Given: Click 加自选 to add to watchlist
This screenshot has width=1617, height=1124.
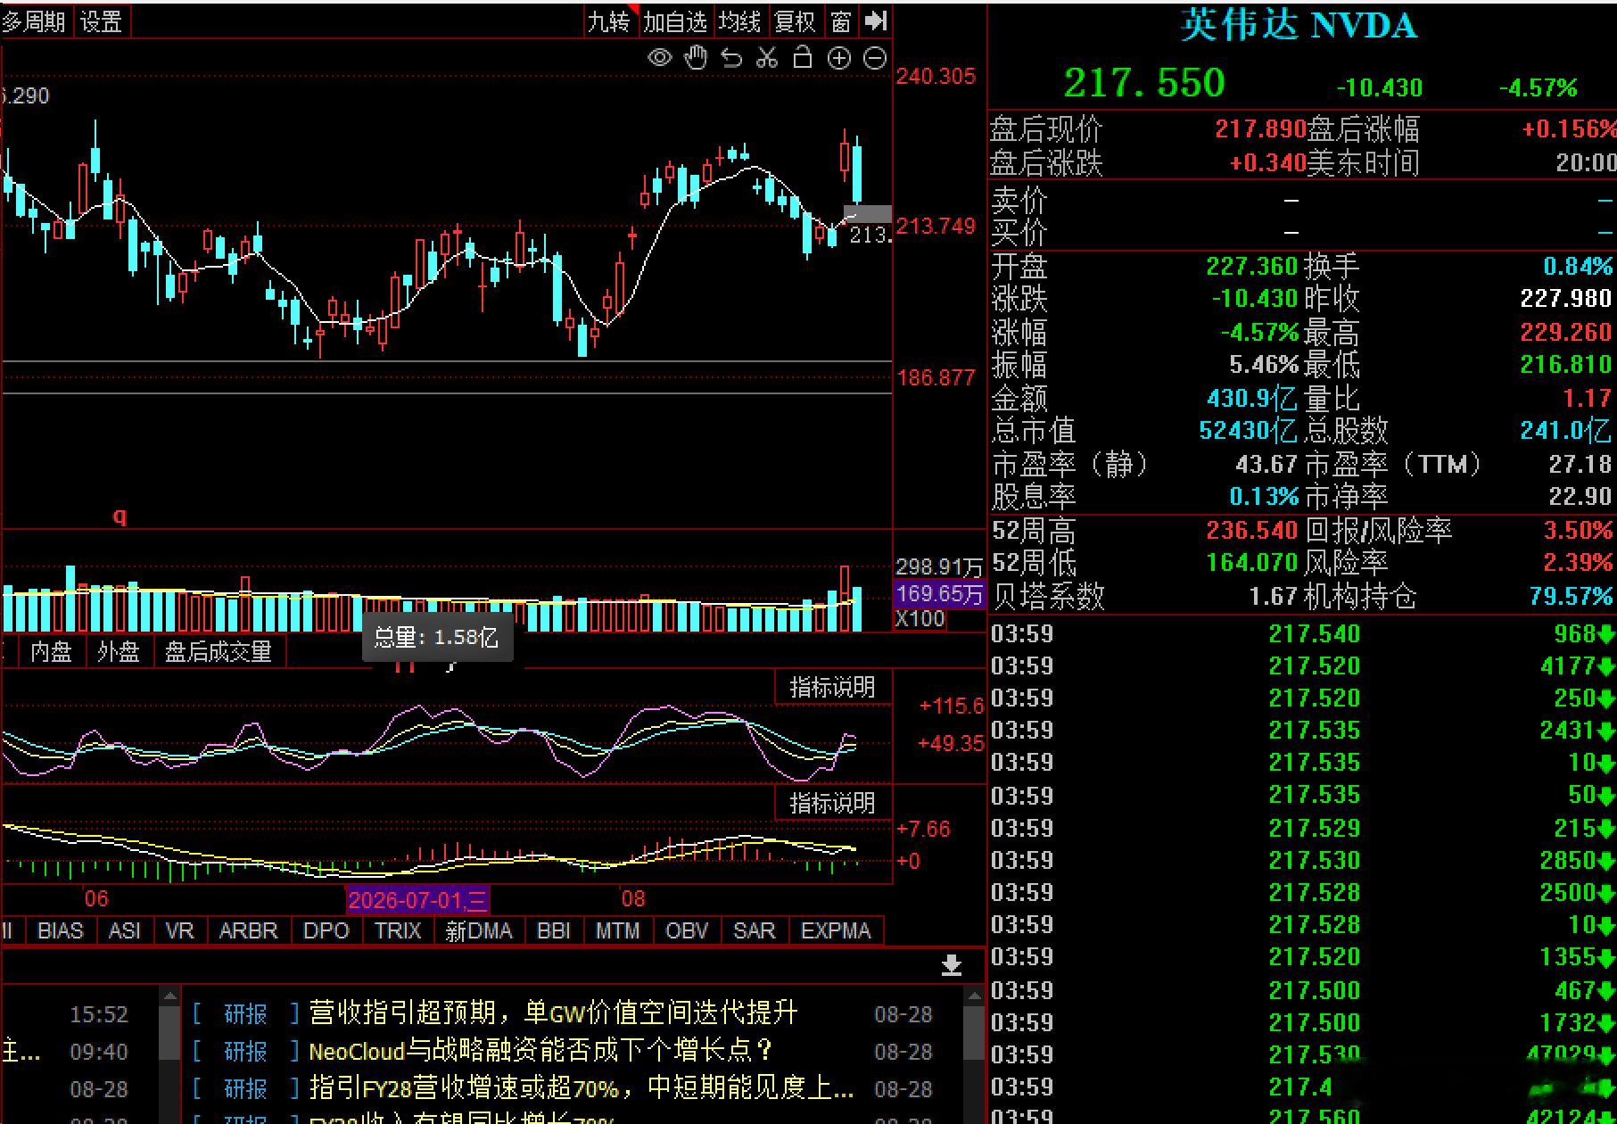Looking at the screenshot, I should pos(675,21).
